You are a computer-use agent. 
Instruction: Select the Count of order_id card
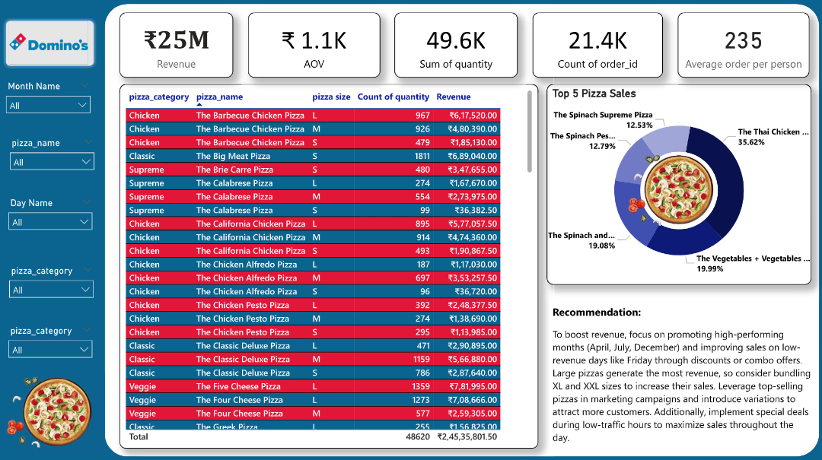[x=597, y=46]
